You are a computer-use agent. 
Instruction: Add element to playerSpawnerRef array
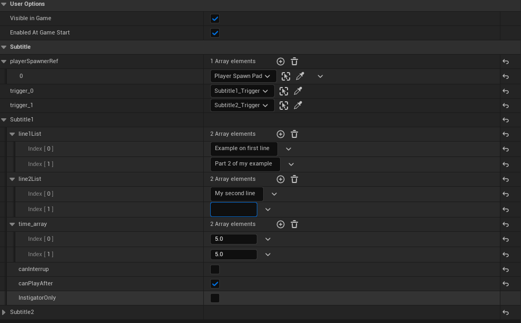click(281, 62)
